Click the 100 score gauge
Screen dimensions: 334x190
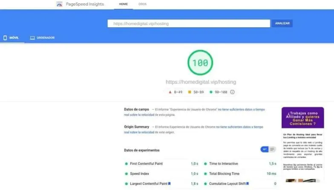tap(200, 62)
